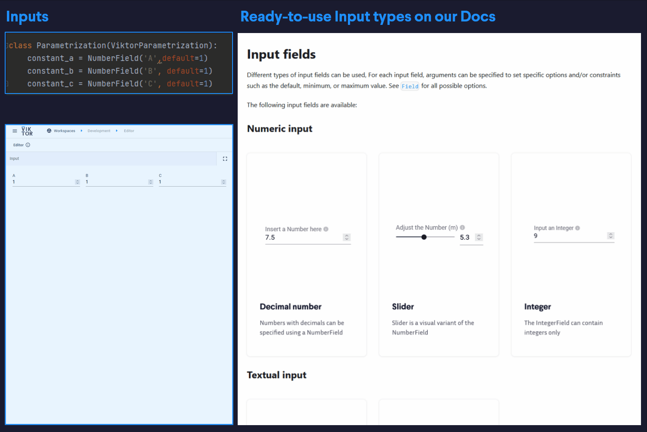This screenshot has height=432, width=647.
Task: Click the info icon beside 'Adjust the Number (m)'
Action: pyautogui.click(x=462, y=227)
